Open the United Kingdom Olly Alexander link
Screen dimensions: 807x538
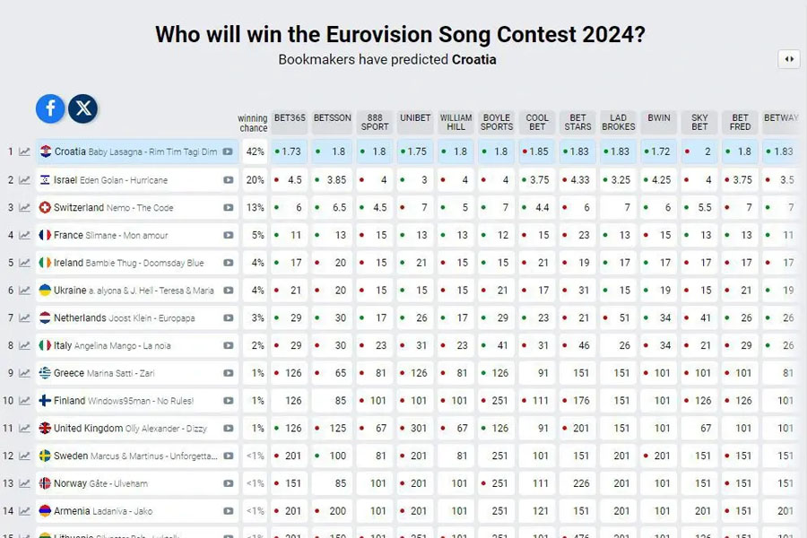tap(130, 429)
